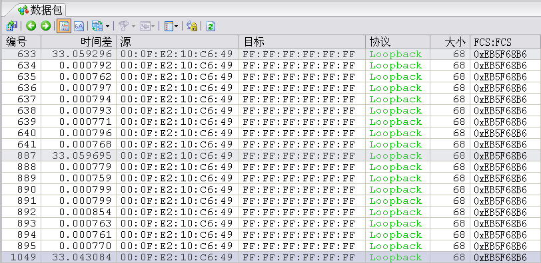This screenshot has height=263, width=541.
Task: Select packet number 635
Action: (26, 76)
